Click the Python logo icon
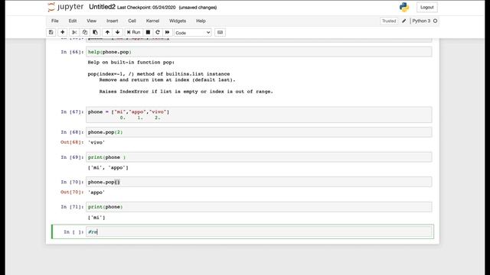The image size is (490, 275). (404, 7)
